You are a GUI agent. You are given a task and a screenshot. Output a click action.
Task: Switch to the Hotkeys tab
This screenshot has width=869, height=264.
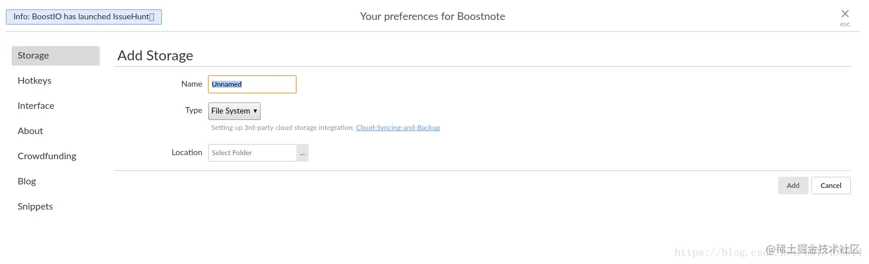coord(35,81)
